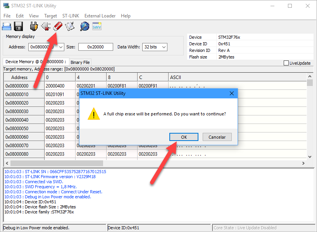Open the External Loader menu
Viewport: 317px width, 232px height.
coord(100,16)
